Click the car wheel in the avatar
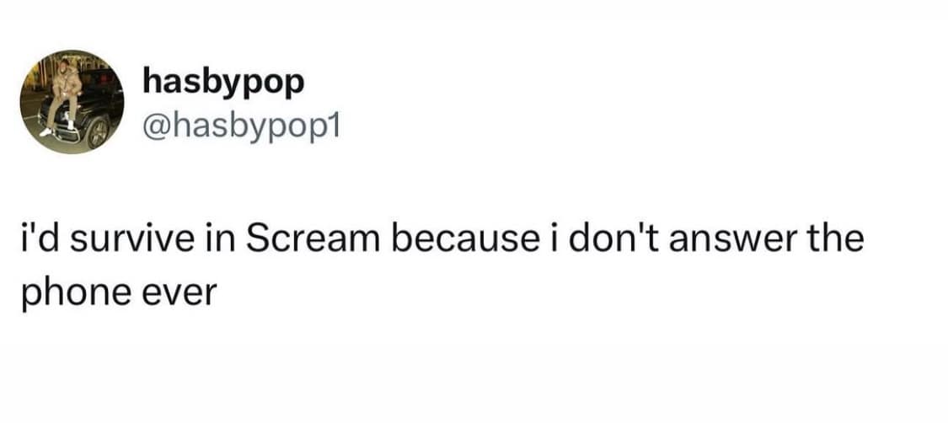 [98, 132]
